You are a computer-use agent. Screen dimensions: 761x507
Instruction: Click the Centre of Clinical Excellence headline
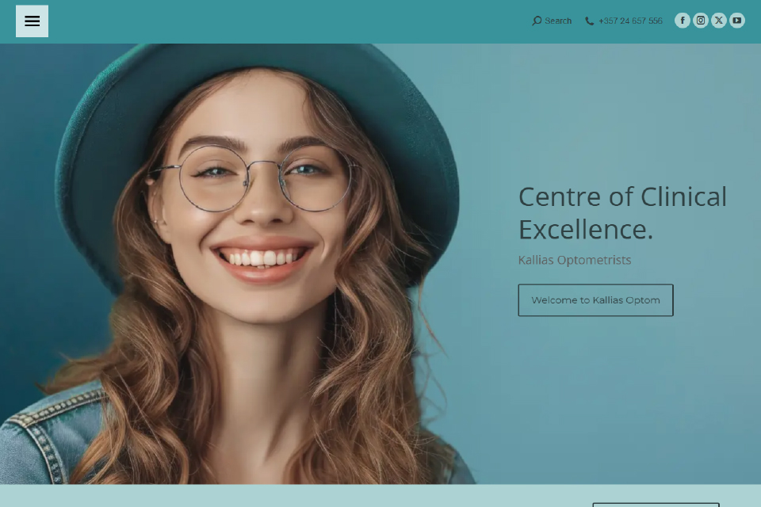point(622,213)
